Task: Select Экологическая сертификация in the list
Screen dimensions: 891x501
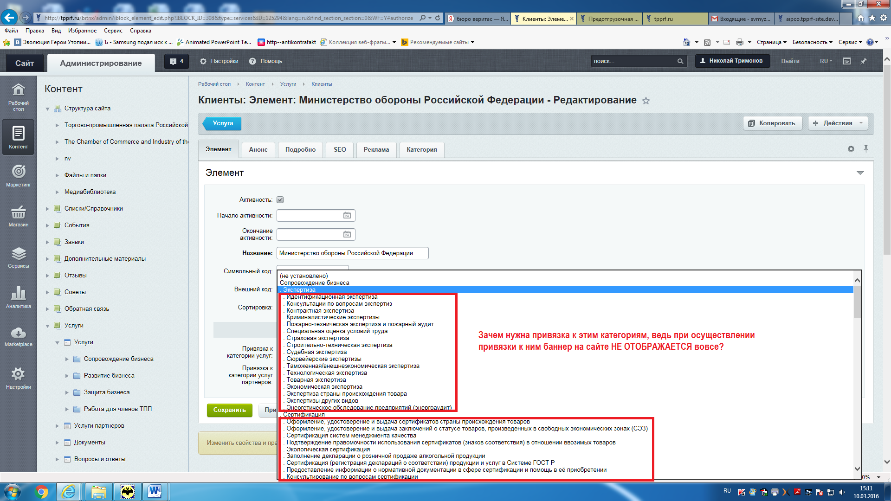Action: tap(328, 450)
